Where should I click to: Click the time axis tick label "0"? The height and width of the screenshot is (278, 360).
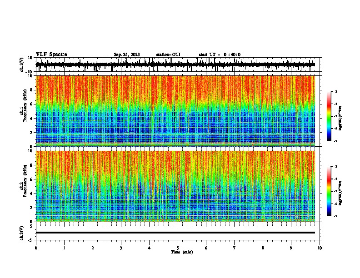(36, 248)
